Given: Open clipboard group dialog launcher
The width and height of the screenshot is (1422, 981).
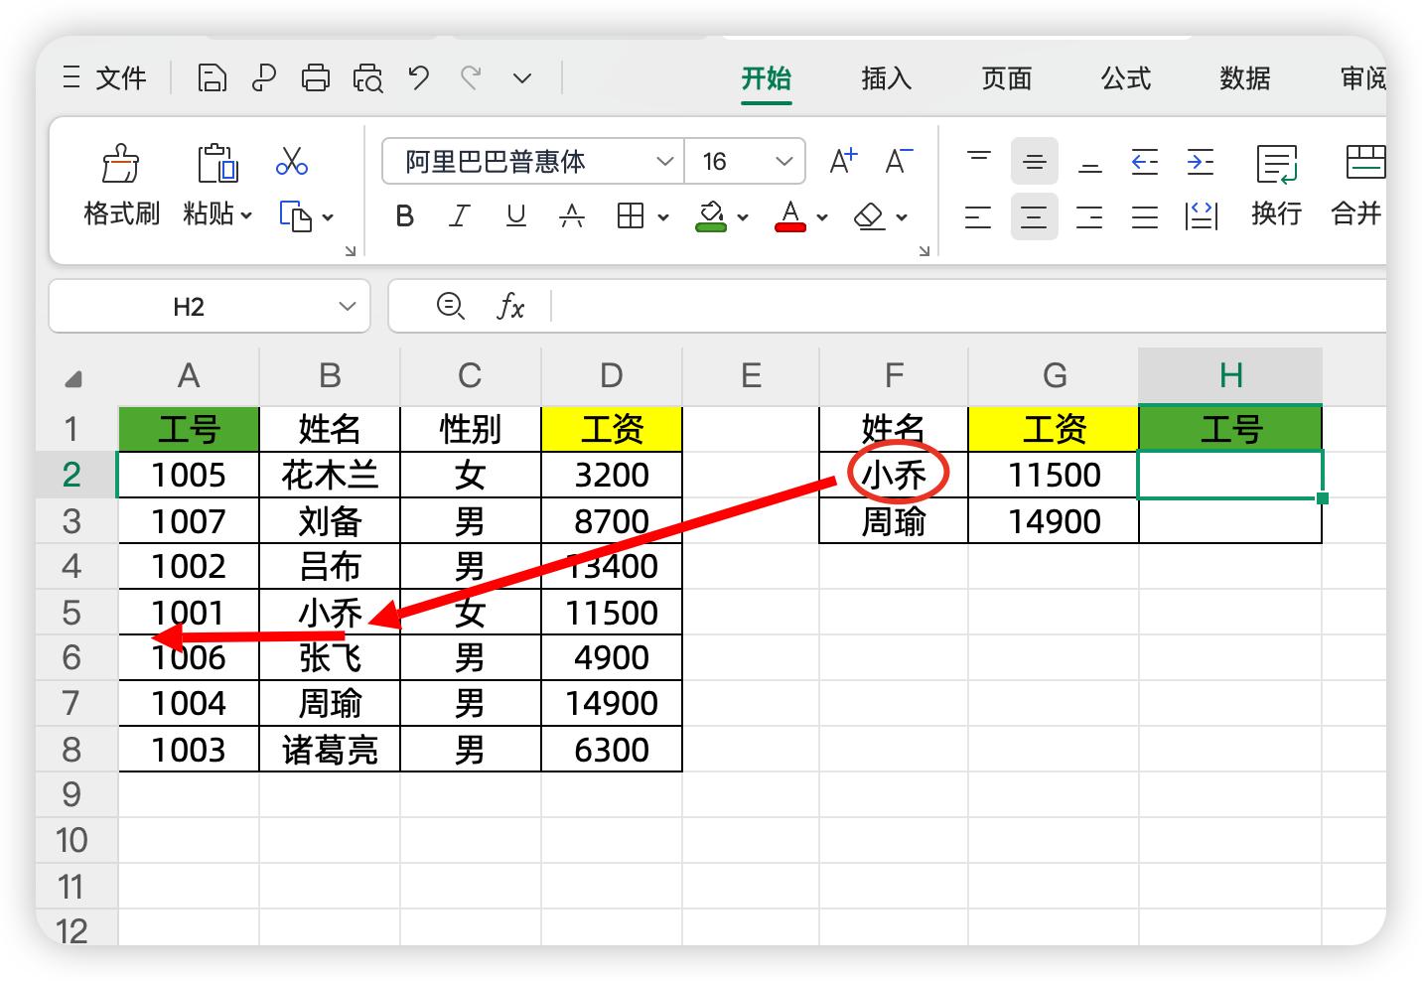Looking at the screenshot, I should pyautogui.click(x=350, y=251).
